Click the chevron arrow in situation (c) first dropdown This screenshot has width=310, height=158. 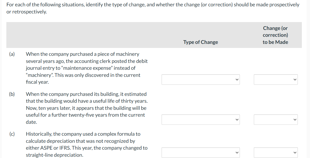tap(237, 152)
